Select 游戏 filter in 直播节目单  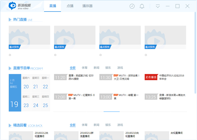(120, 68)
